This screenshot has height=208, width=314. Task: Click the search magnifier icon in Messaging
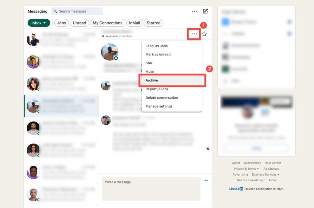coord(56,11)
